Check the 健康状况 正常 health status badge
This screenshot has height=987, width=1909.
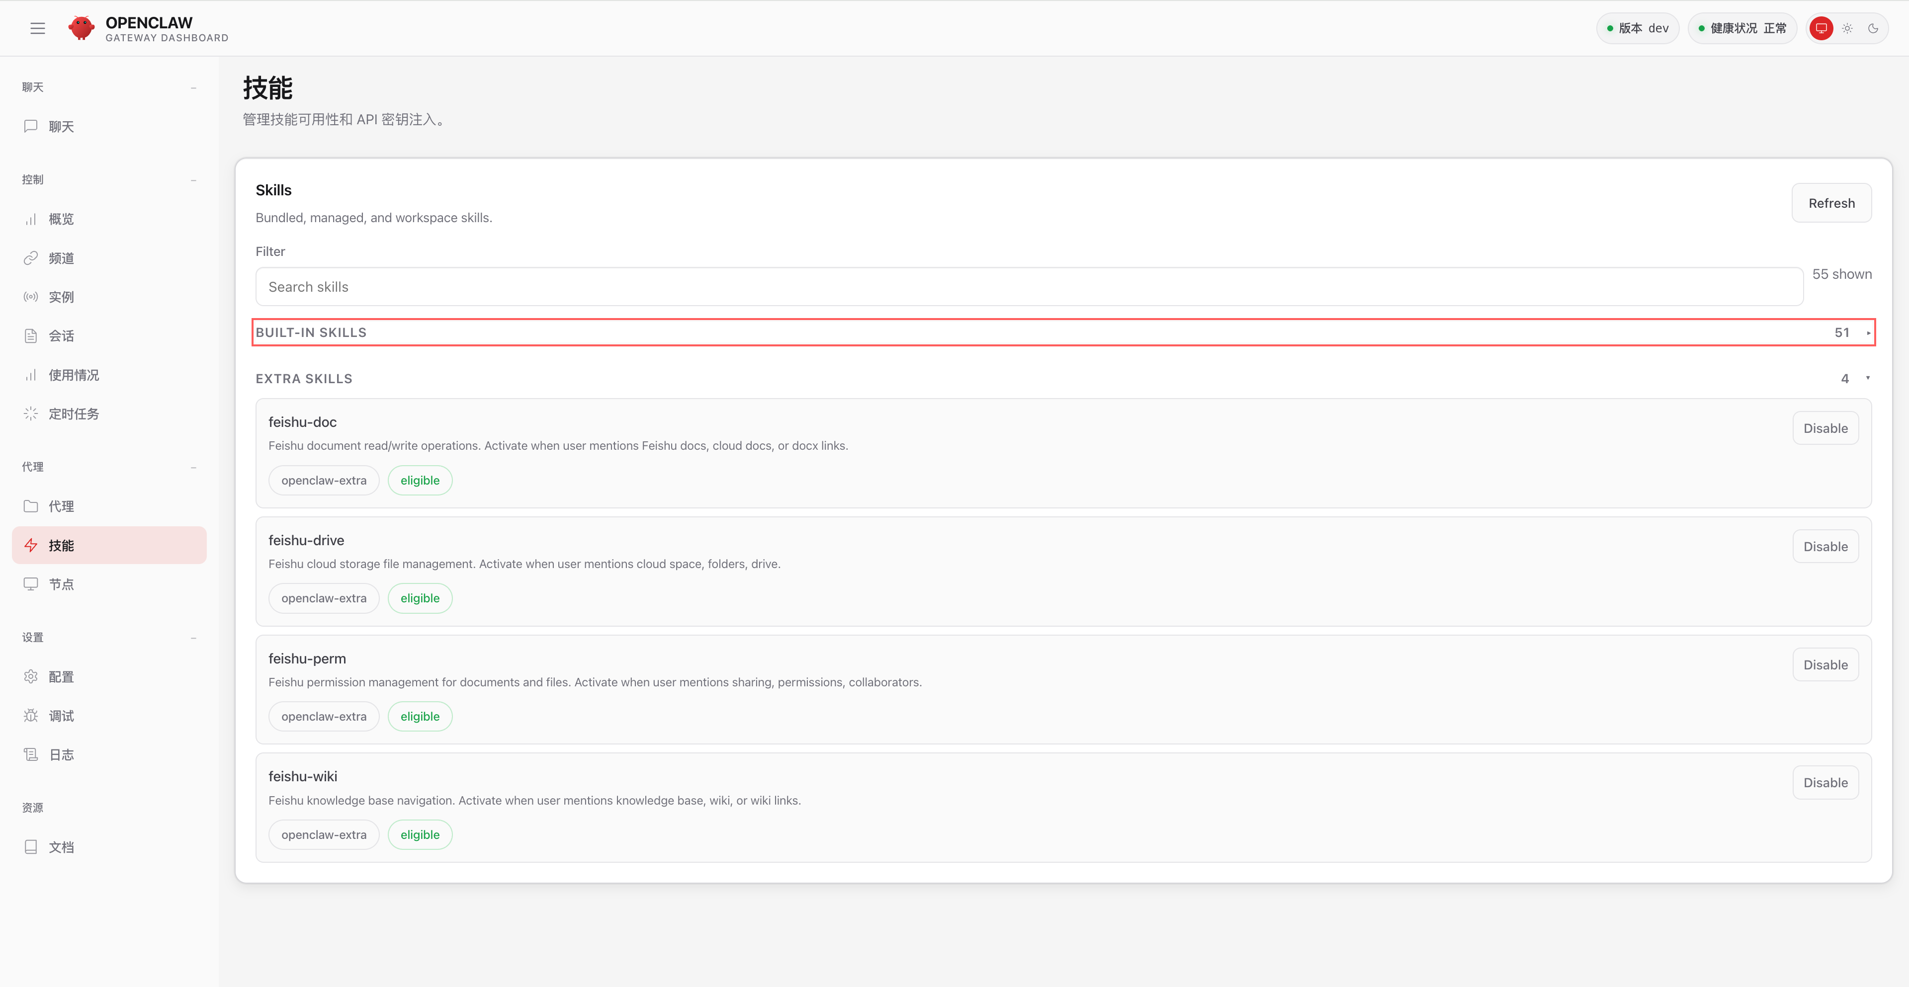point(1741,28)
